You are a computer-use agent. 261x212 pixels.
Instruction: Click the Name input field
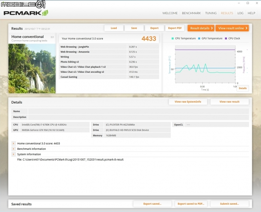tap(138, 111)
